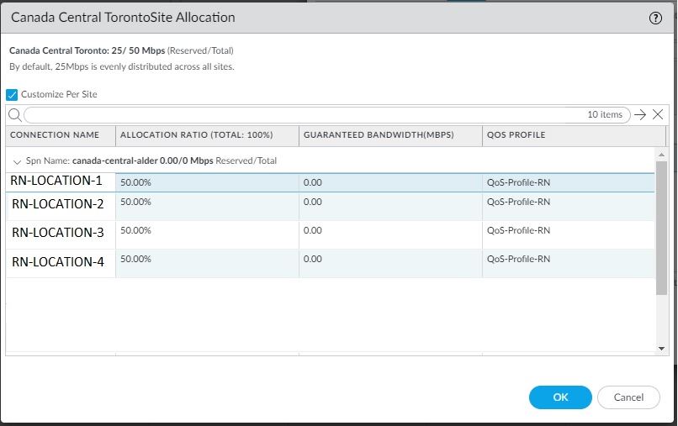
Task: Click the Cancel button
Action: click(628, 397)
